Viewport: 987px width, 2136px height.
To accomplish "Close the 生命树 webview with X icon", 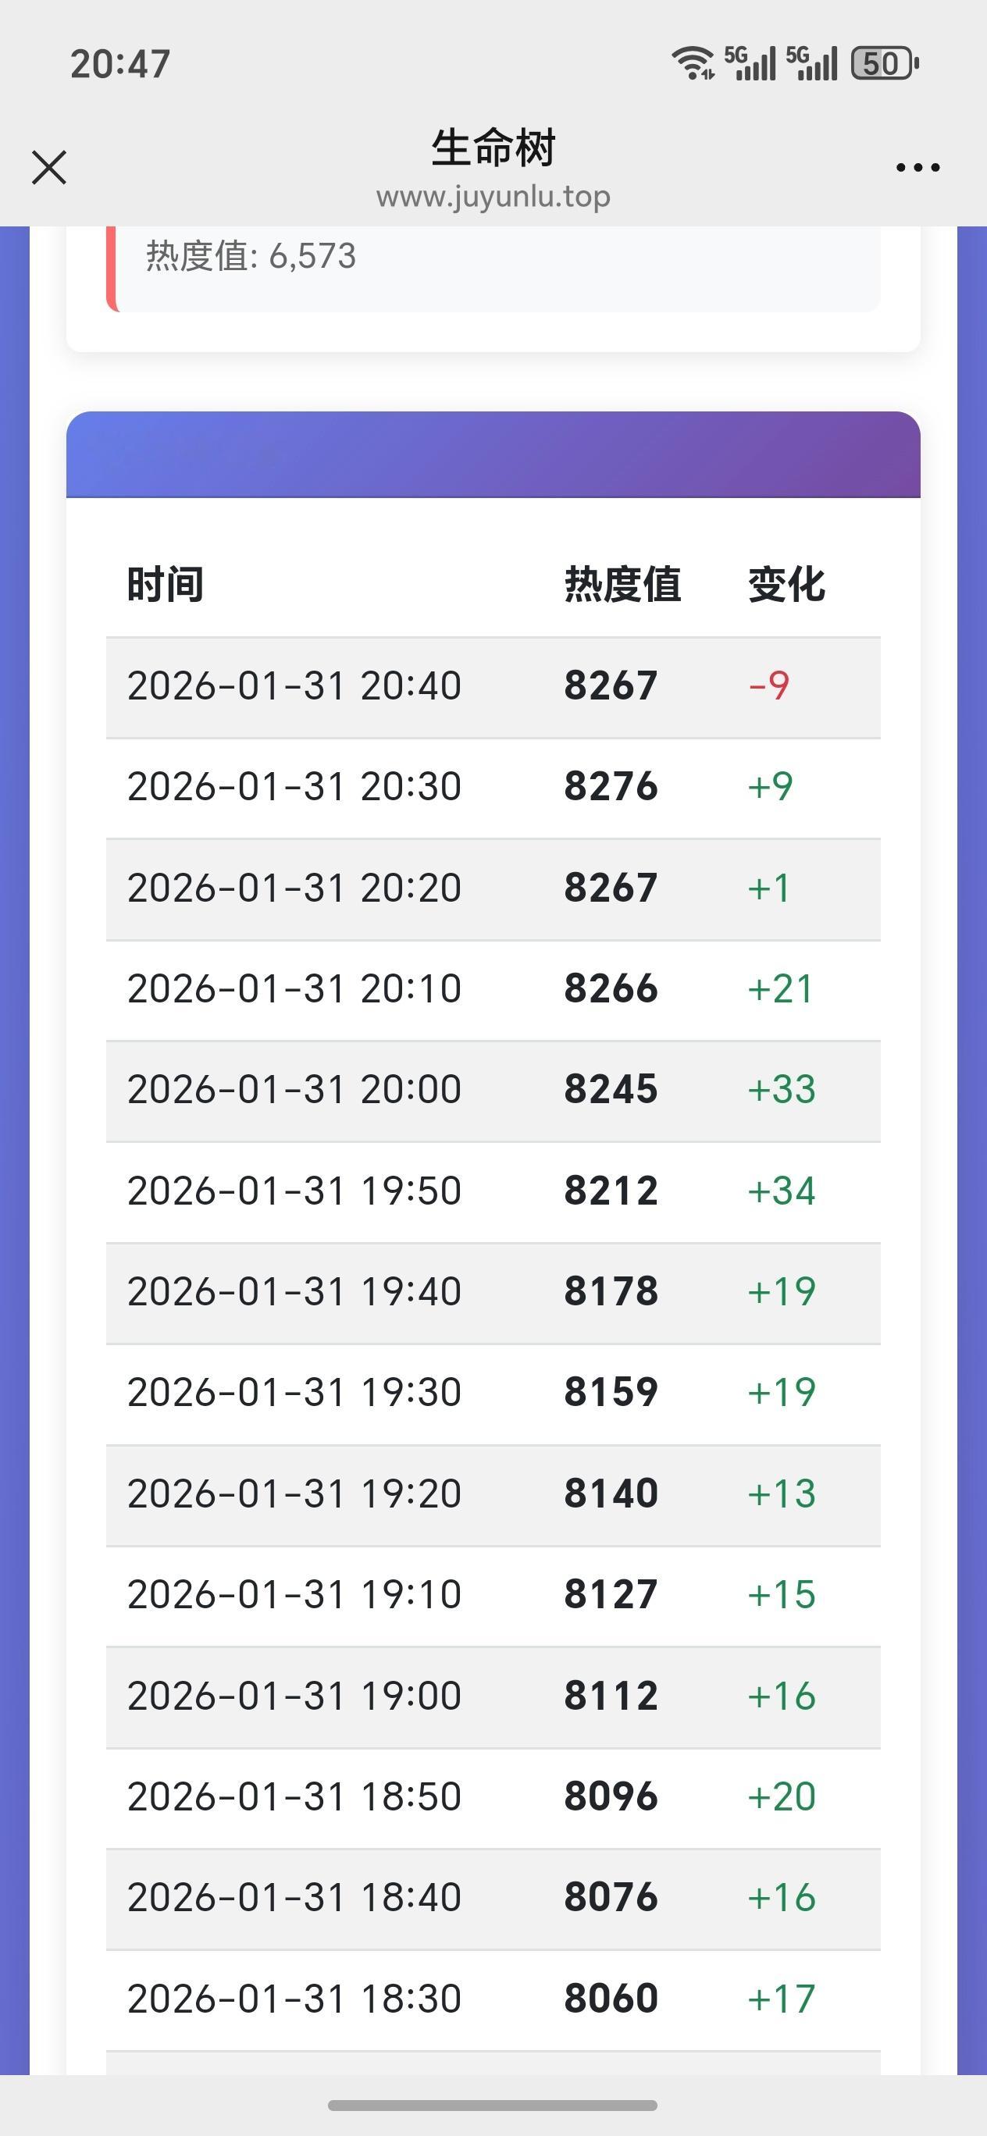I will 49,168.
